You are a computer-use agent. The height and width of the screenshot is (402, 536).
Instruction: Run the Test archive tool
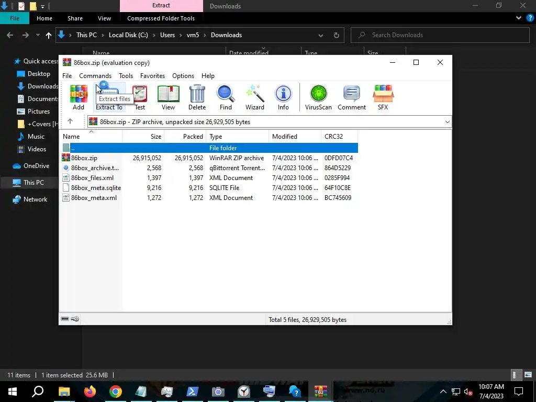tap(140, 97)
